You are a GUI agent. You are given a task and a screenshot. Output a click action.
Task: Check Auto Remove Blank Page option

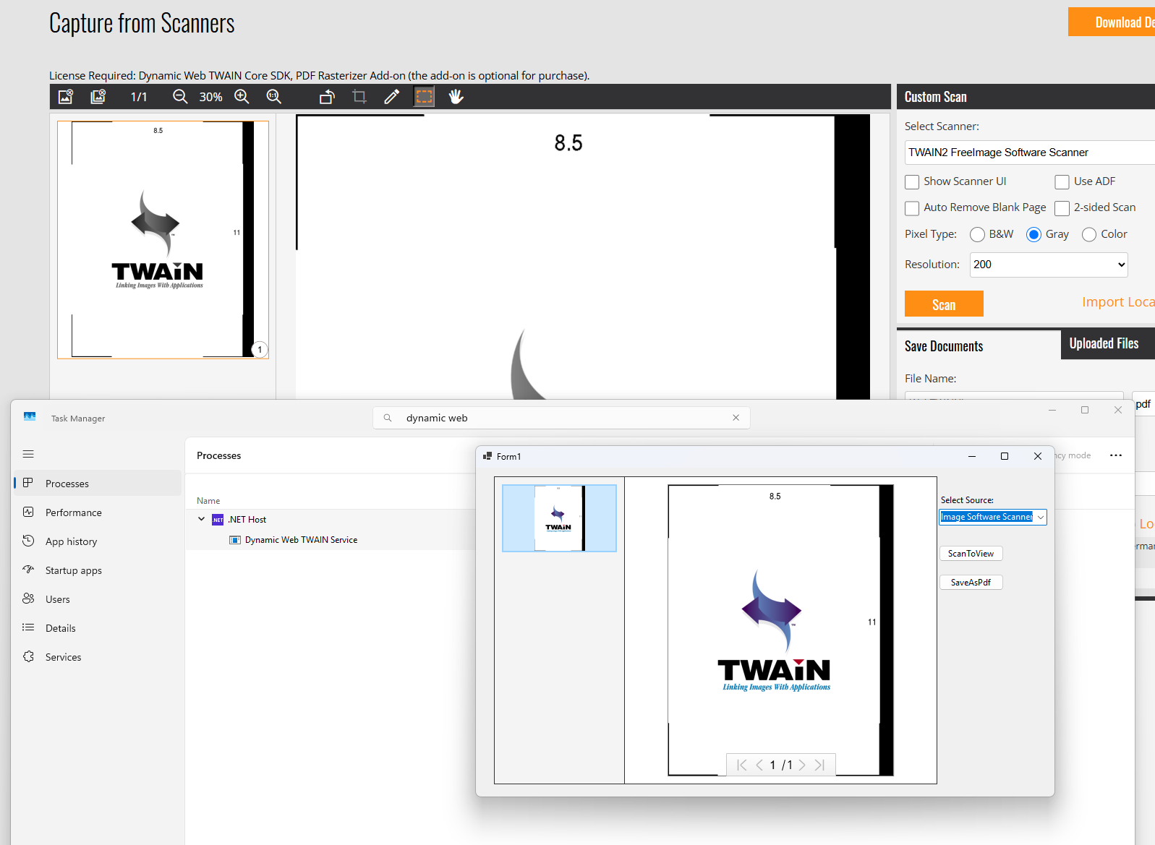tap(912, 208)
